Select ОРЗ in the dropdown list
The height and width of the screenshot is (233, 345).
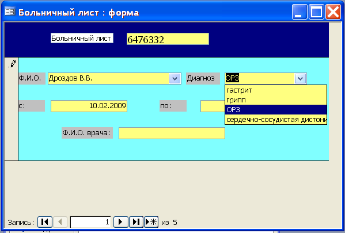coord(276,110)
